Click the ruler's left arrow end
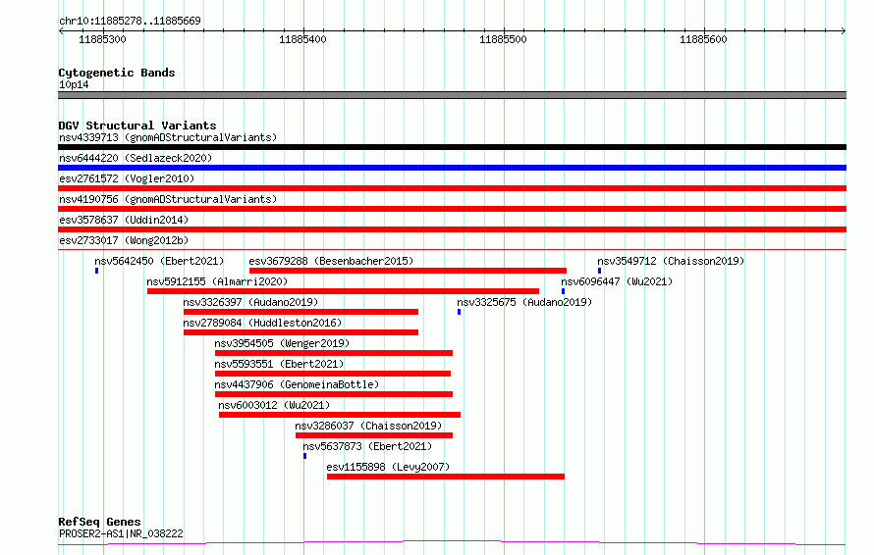 (61, 31)
